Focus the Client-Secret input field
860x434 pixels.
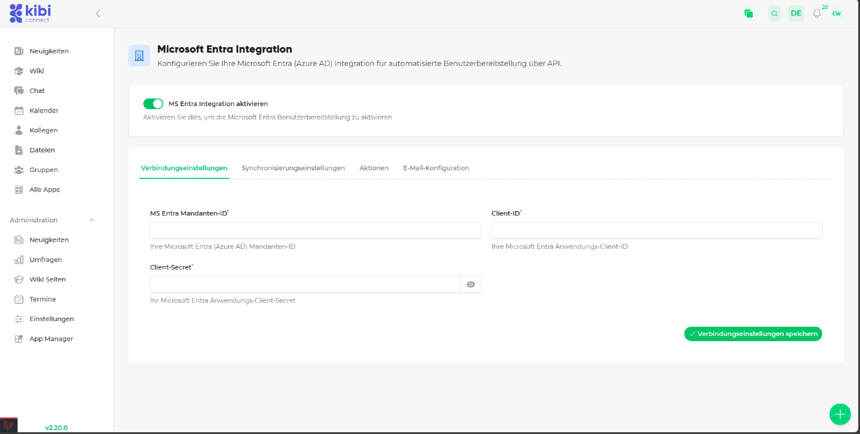(305, 284)
